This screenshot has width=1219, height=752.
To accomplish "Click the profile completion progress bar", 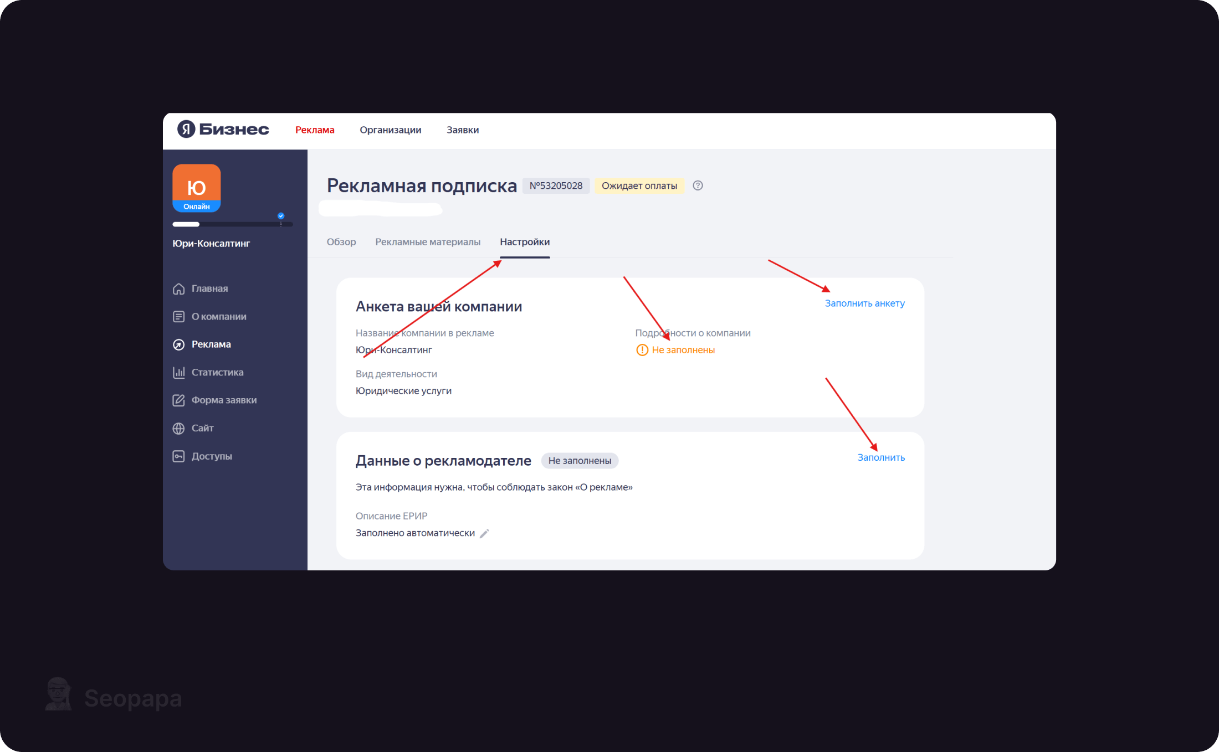I will coord(232,224).
